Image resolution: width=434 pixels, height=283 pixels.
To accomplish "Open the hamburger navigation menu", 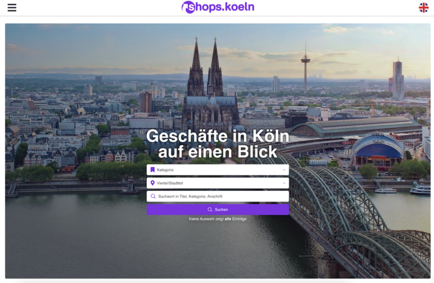I will 12,7.
